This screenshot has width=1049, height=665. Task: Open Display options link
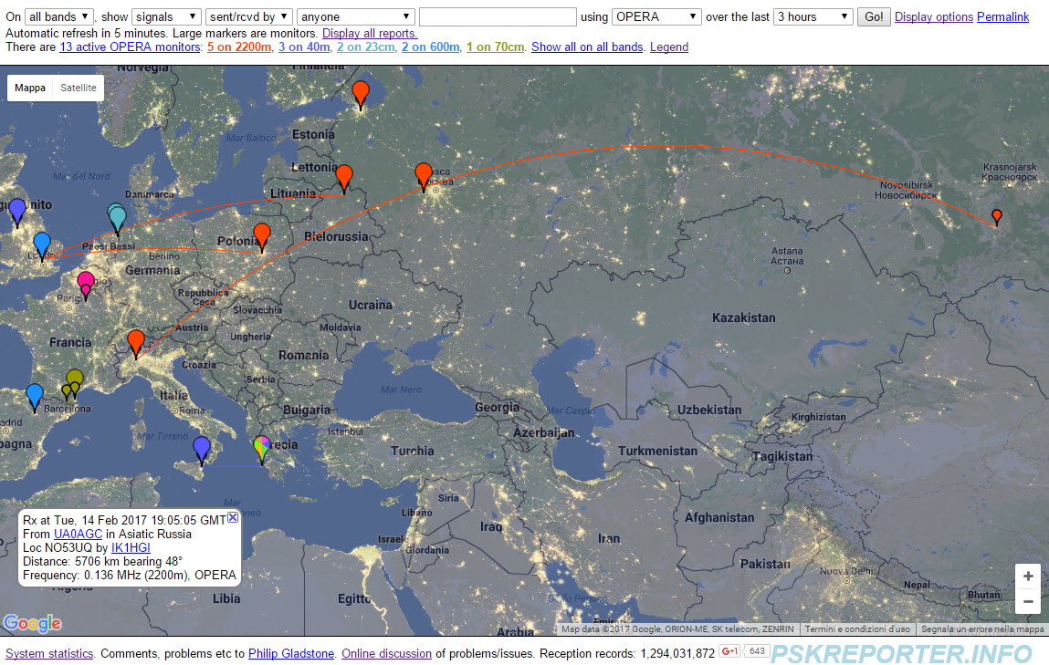tap(934, 16)
